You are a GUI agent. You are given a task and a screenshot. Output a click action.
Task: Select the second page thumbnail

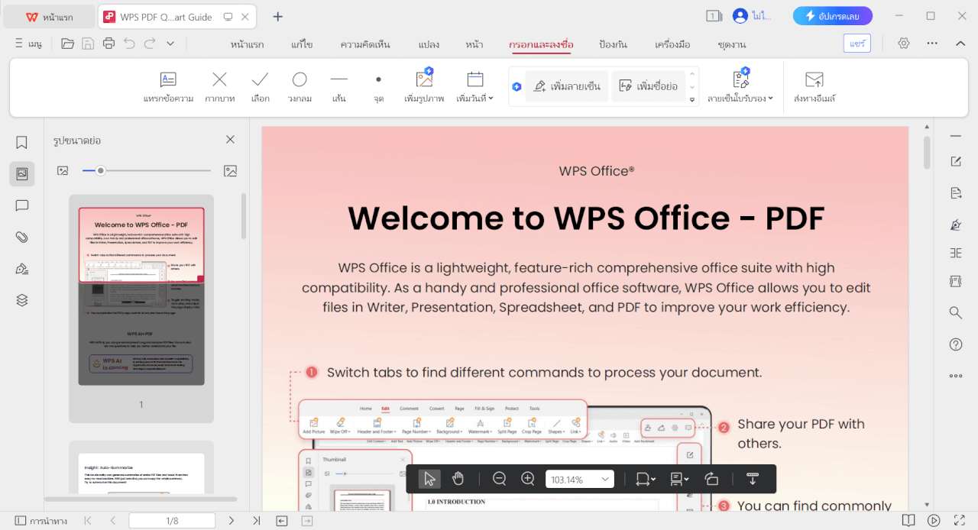[141, 473]
